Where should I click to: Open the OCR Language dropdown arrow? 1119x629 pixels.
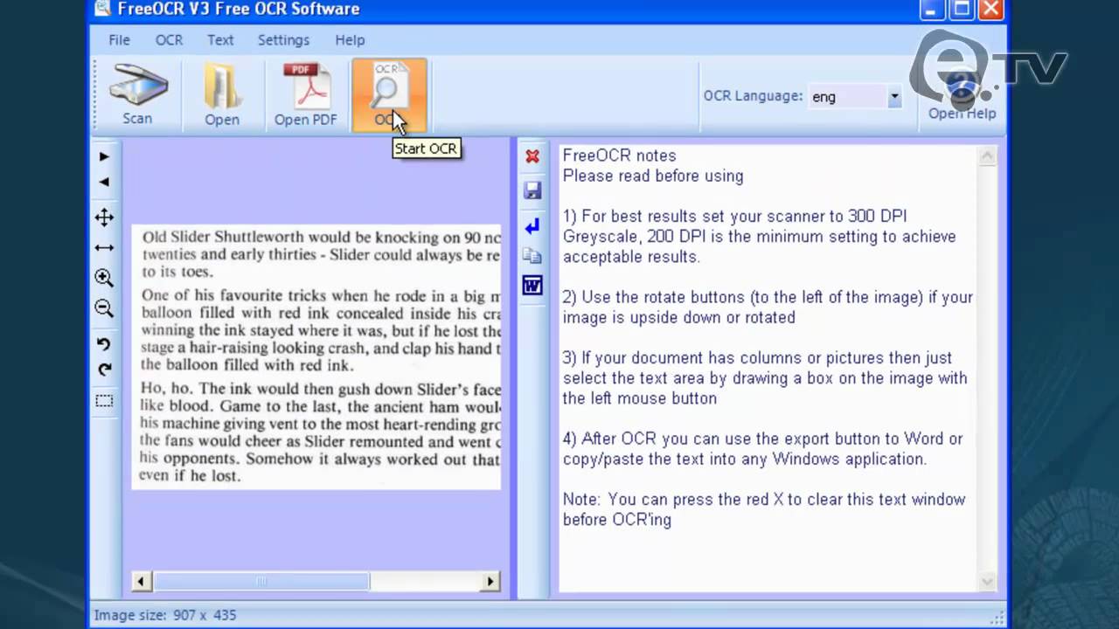pyautogui.click(x=894, y=97)
